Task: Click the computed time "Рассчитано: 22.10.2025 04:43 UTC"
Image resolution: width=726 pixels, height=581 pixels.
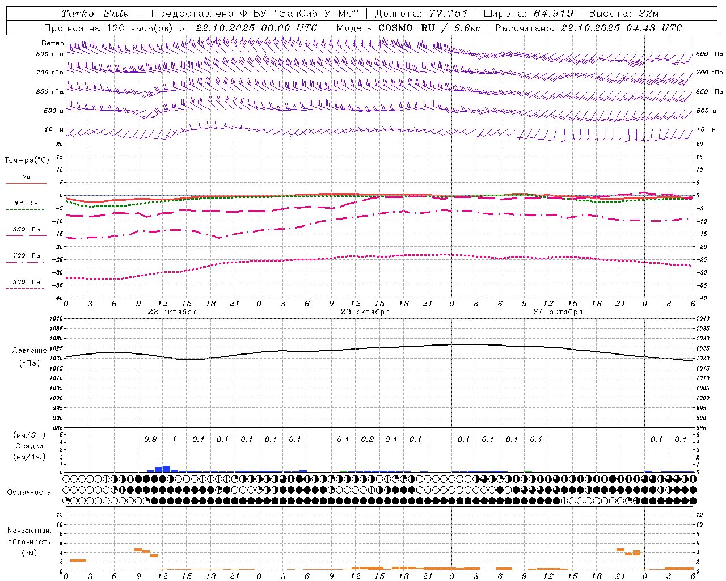Action: (589, 28)
